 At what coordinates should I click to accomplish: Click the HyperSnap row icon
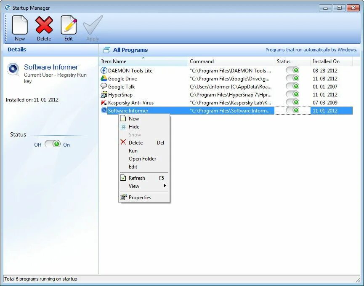point(104,94)
